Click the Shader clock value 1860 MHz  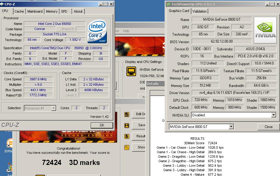pos(267,100)
